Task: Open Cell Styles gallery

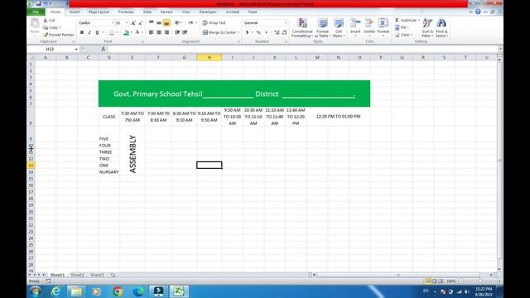Action: coord(339,27)
